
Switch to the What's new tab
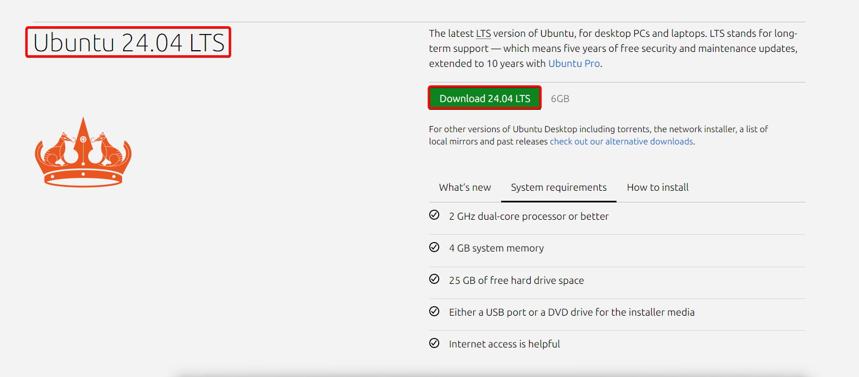click(464, 187)
